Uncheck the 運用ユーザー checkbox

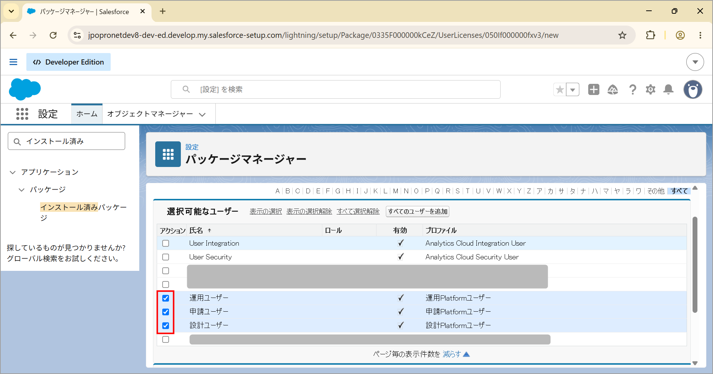click(166, 298)
